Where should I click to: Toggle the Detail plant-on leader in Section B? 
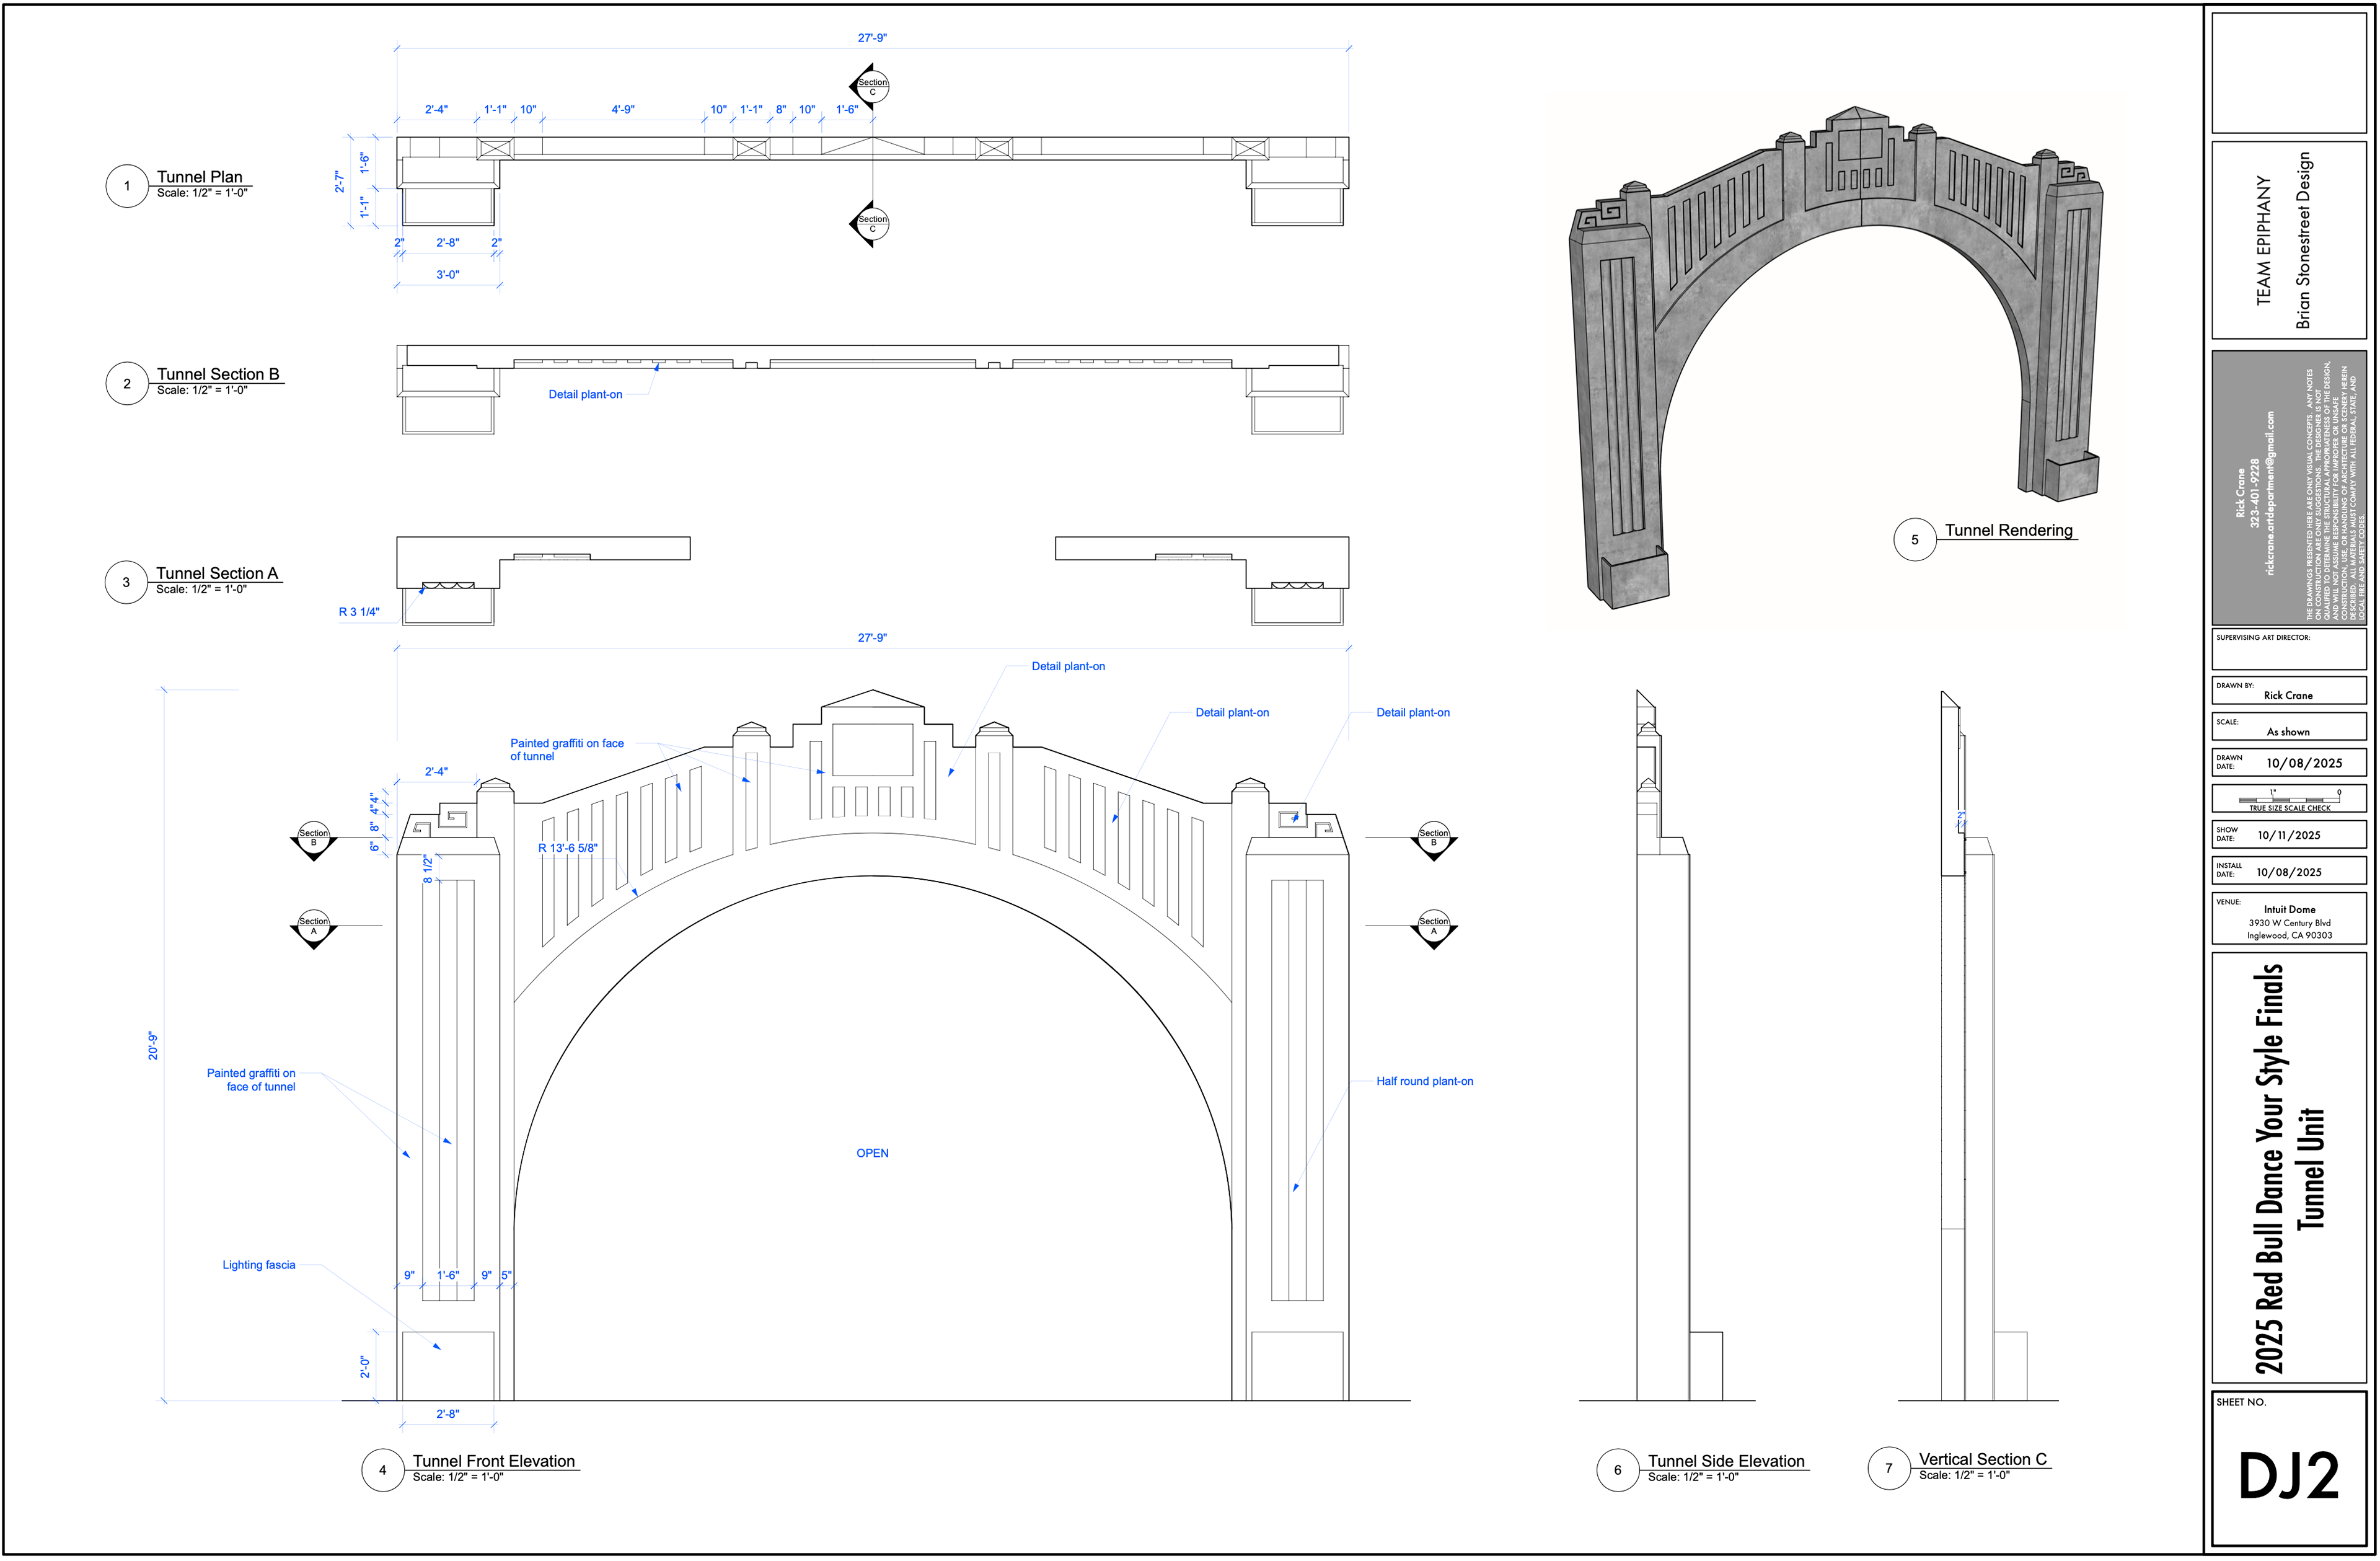coord(585,394)
